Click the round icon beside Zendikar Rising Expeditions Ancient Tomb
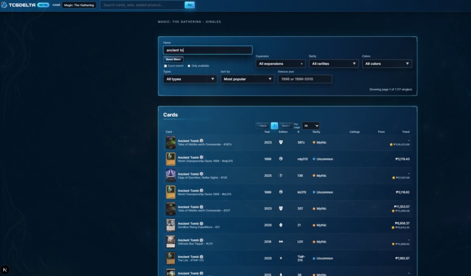 (x=202, y=223)
